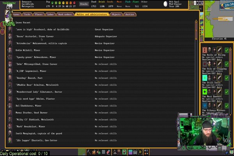Image resolution: width=234 pixels, height=156 pixels.
Task: Open the help question mark icon
Action: coord(202,3)
